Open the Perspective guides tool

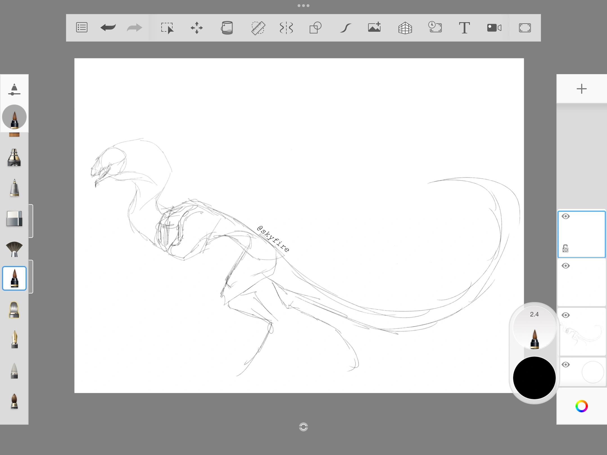(405, 28)
